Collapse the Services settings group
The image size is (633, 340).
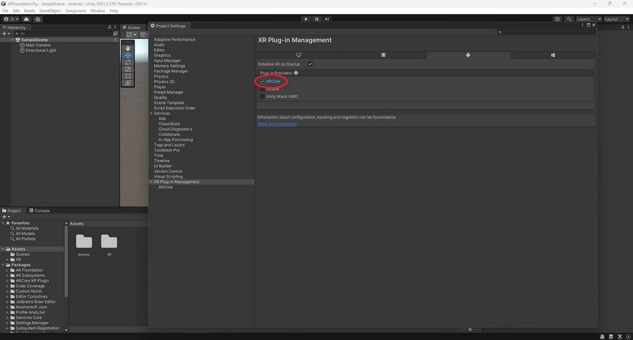pyautogui.click(x=151, y=113)
